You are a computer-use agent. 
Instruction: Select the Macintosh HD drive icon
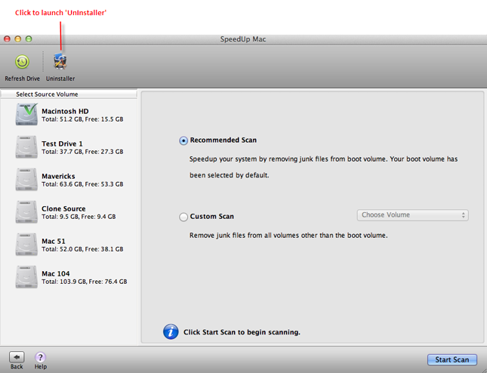[x=26, y=114]
